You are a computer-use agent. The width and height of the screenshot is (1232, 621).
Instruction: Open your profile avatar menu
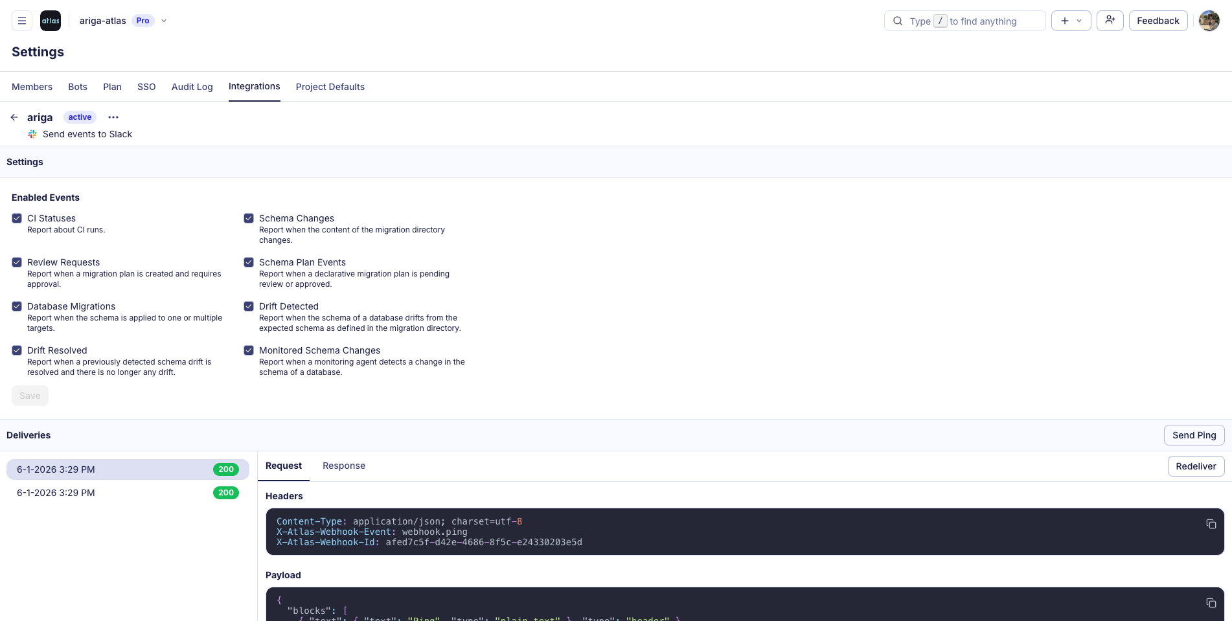pos(1209,20)
